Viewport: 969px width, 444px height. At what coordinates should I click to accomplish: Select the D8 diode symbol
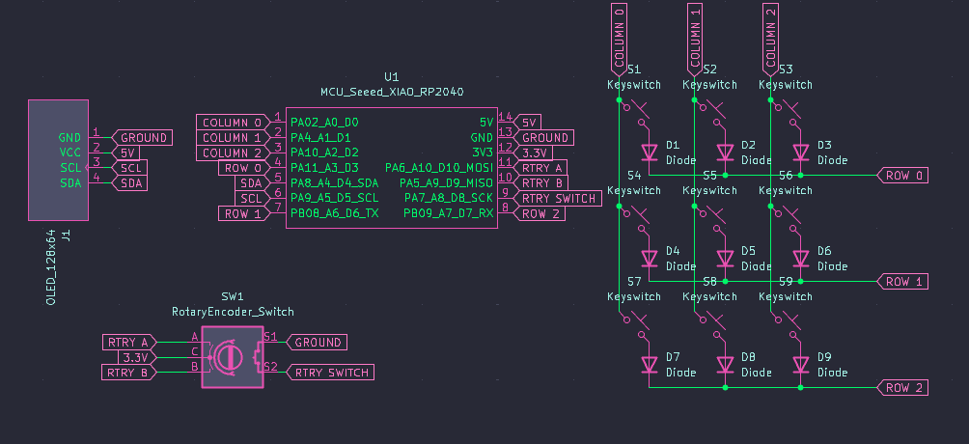[x=725, y=364]
